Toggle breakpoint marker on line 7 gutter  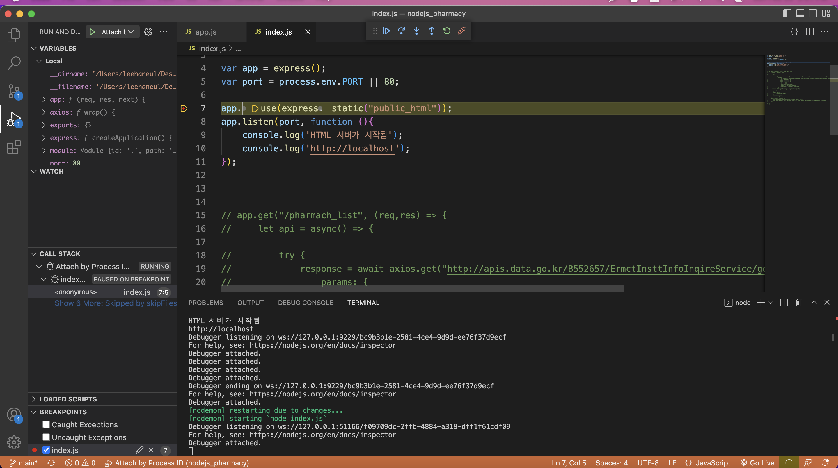click(184, 108)
